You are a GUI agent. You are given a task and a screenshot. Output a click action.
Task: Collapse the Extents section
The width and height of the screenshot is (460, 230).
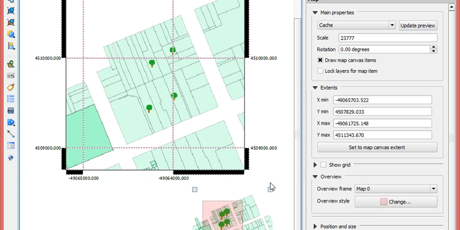pyautogui.click(x=315, y=88)
